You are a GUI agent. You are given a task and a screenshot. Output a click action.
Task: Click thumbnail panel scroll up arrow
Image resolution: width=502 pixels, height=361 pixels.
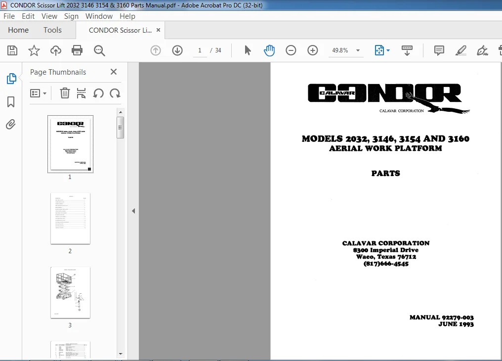[121, 112]
